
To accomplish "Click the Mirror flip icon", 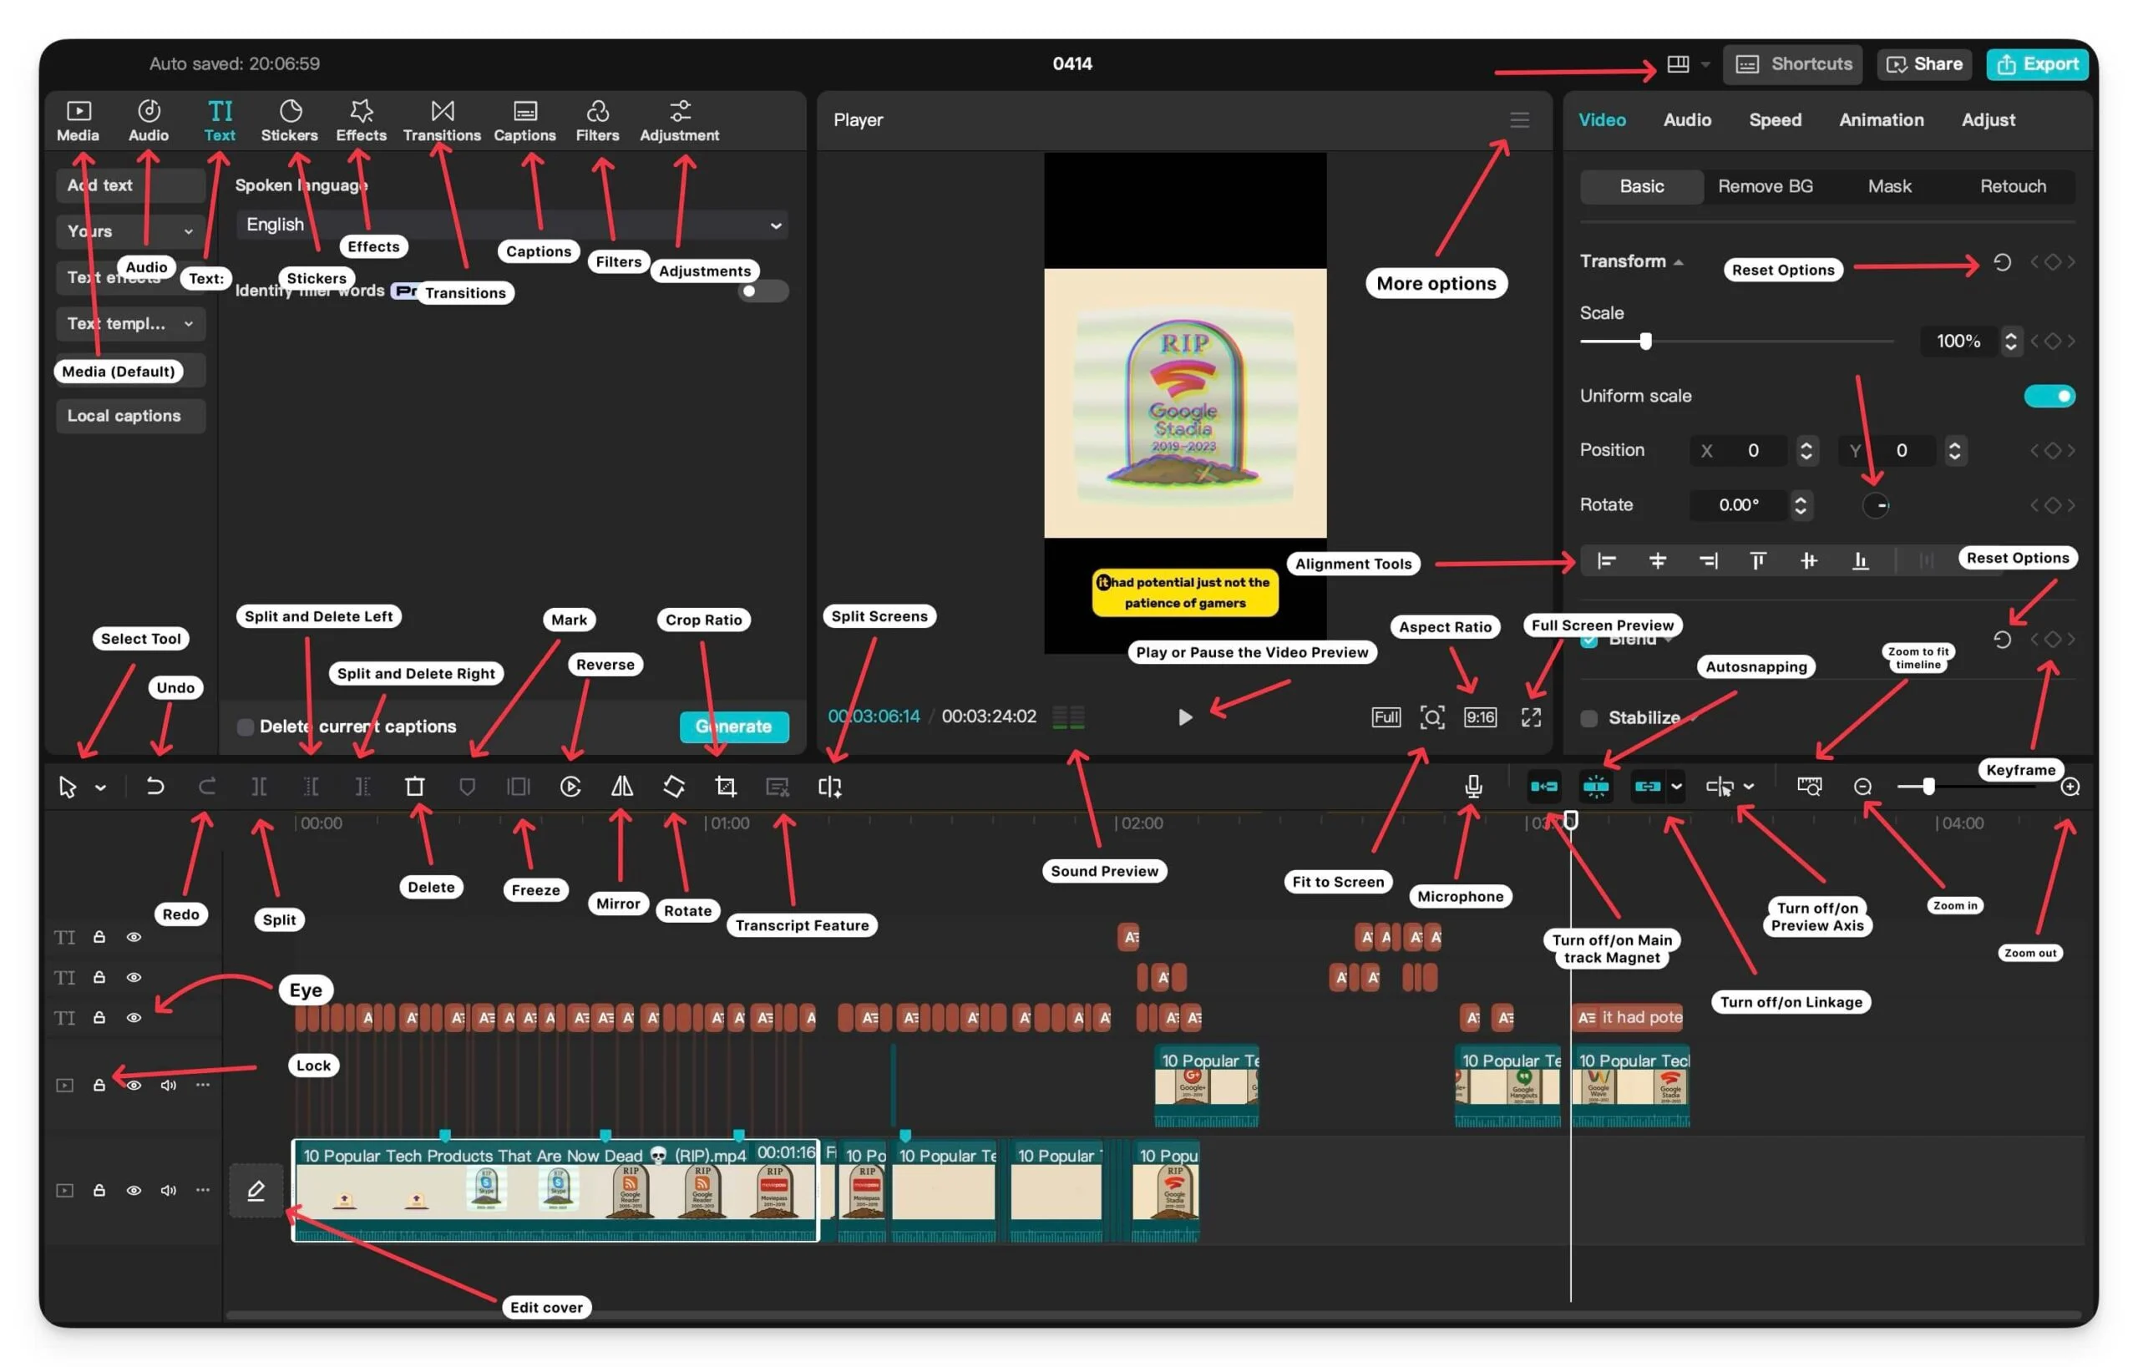I will [x=622, y=787].
